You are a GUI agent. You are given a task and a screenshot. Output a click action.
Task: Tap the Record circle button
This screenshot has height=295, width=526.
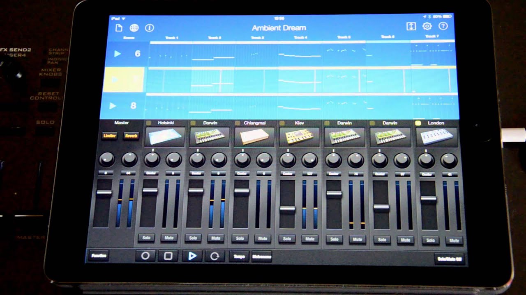[145, 256]
